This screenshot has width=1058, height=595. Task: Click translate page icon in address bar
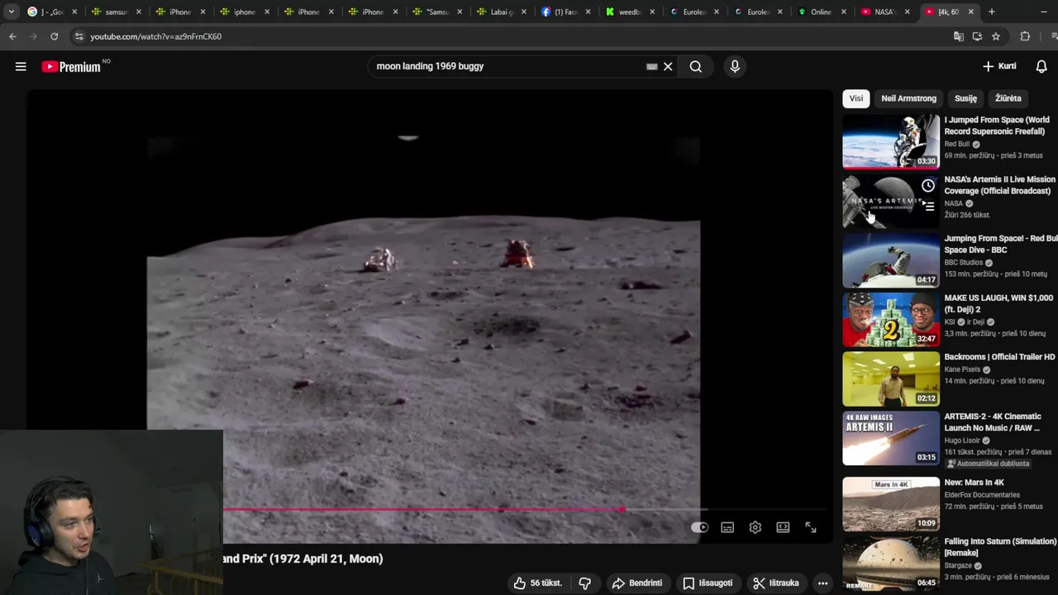(959, 36)
